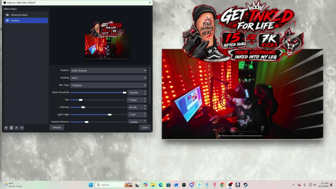Click the Intensity slider handle

coord(83,107)
